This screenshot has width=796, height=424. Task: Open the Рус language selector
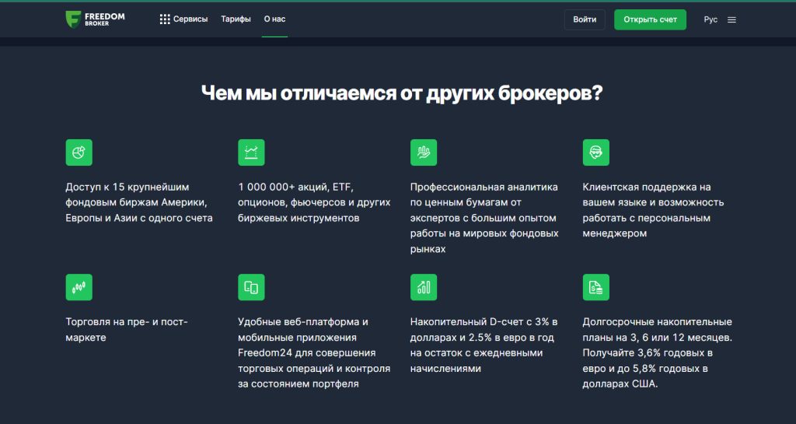(710, 19)
